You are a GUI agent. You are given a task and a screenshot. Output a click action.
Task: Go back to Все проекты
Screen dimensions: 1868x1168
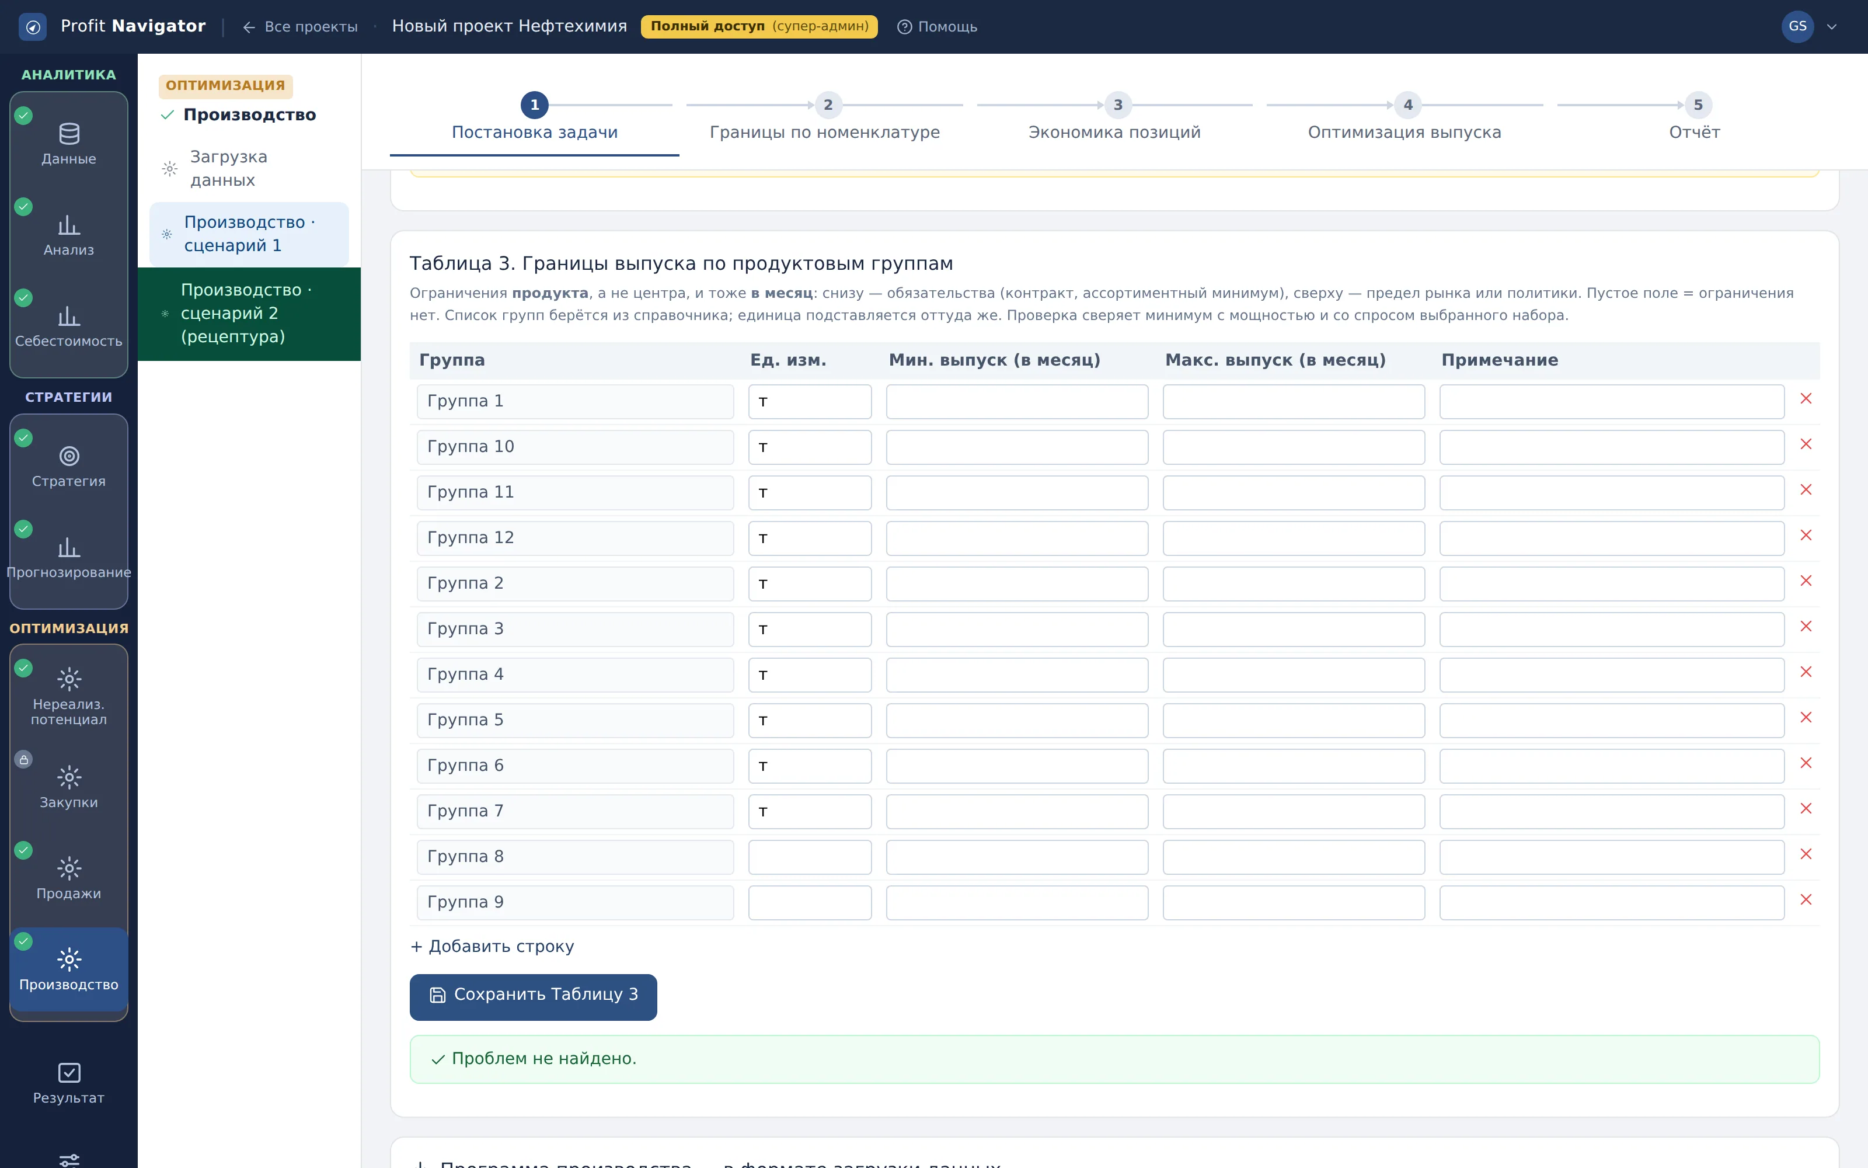300,26
